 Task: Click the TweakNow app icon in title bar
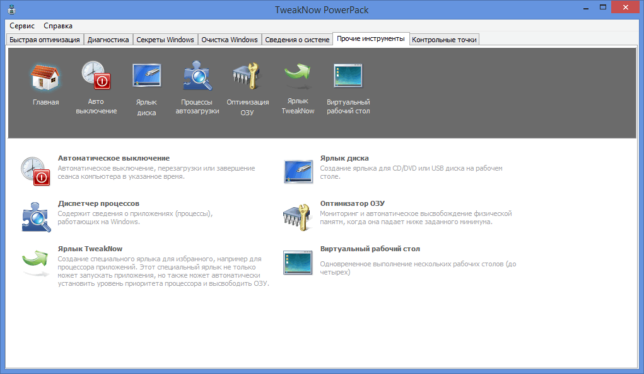(11, 9)
